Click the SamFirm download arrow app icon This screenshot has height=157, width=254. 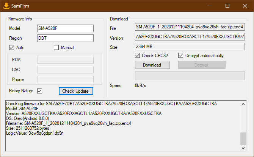6,6
